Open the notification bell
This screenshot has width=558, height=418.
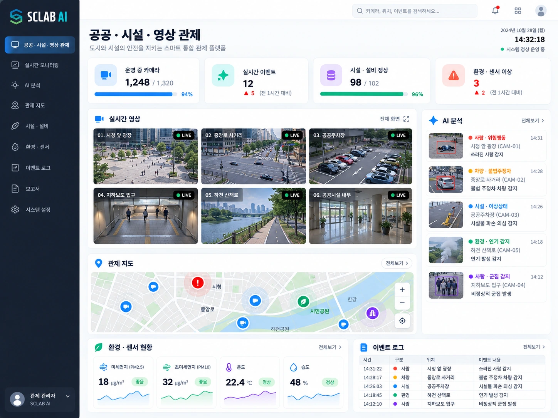pyautogui.click(x=495, y=10)
